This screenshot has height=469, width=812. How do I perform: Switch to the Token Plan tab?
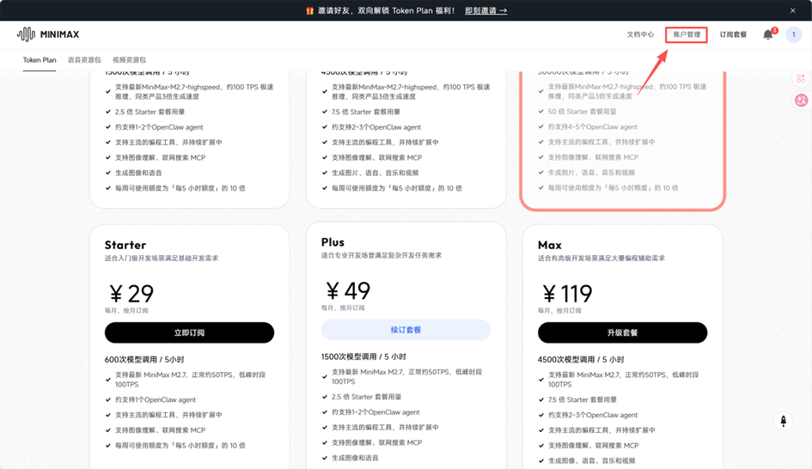coord(40,60)
